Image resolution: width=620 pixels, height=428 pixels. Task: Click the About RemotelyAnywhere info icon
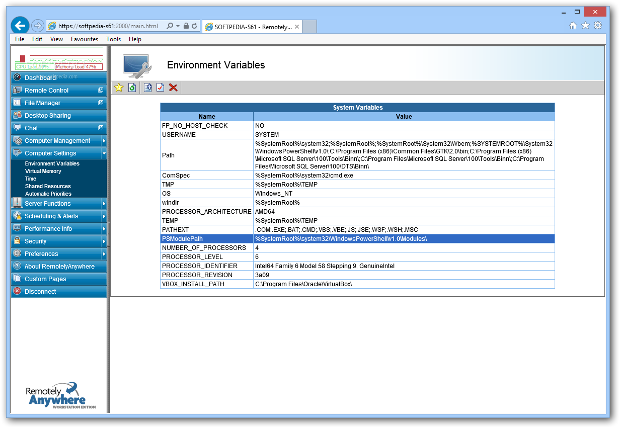click(x=17, y=266)
